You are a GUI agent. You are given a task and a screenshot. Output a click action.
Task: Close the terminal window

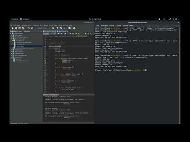(179, 22)
